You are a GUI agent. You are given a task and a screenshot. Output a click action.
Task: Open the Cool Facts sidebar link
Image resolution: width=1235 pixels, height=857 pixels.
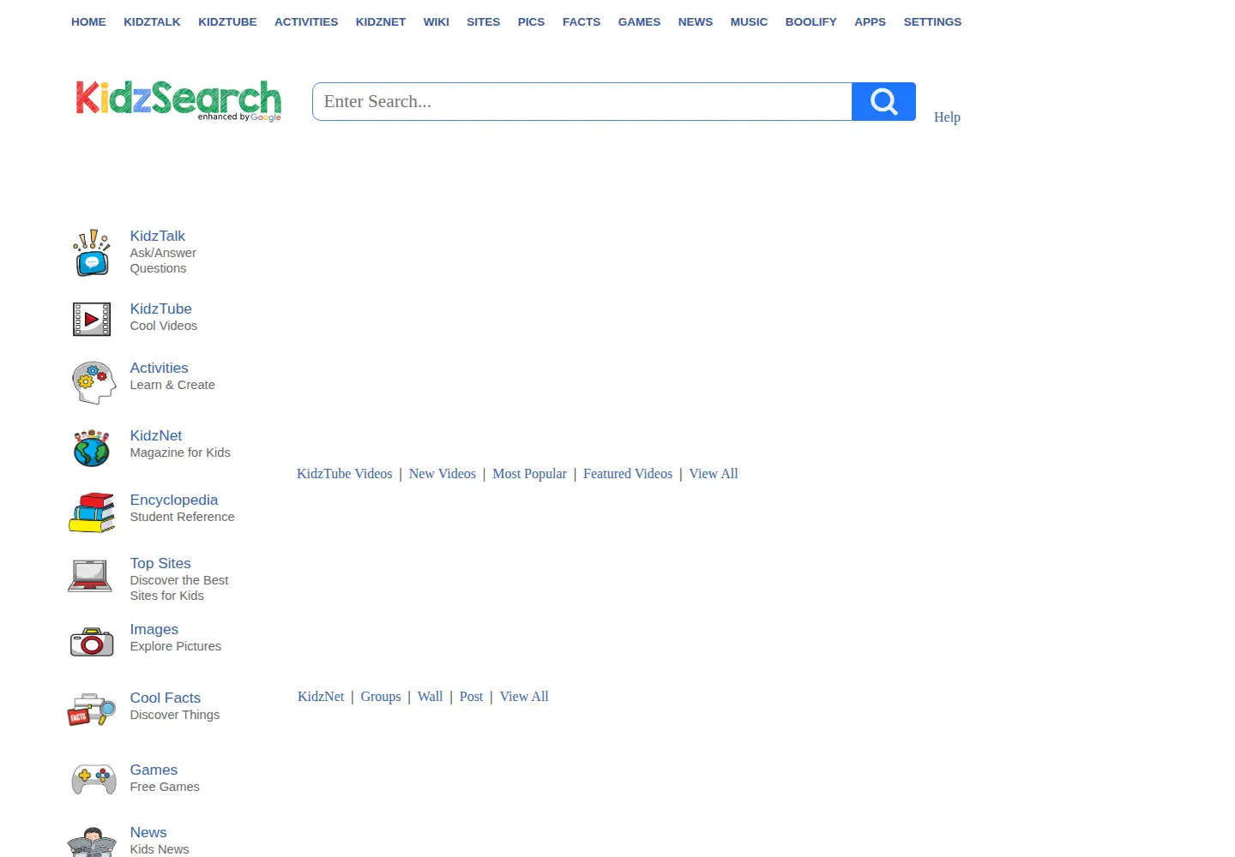(x=165, y=698)
